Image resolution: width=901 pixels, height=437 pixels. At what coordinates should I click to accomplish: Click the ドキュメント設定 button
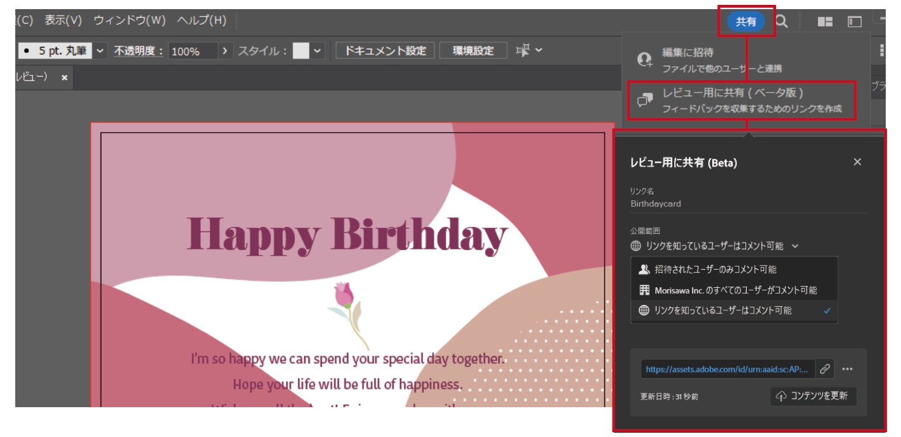tap(385, 51)
